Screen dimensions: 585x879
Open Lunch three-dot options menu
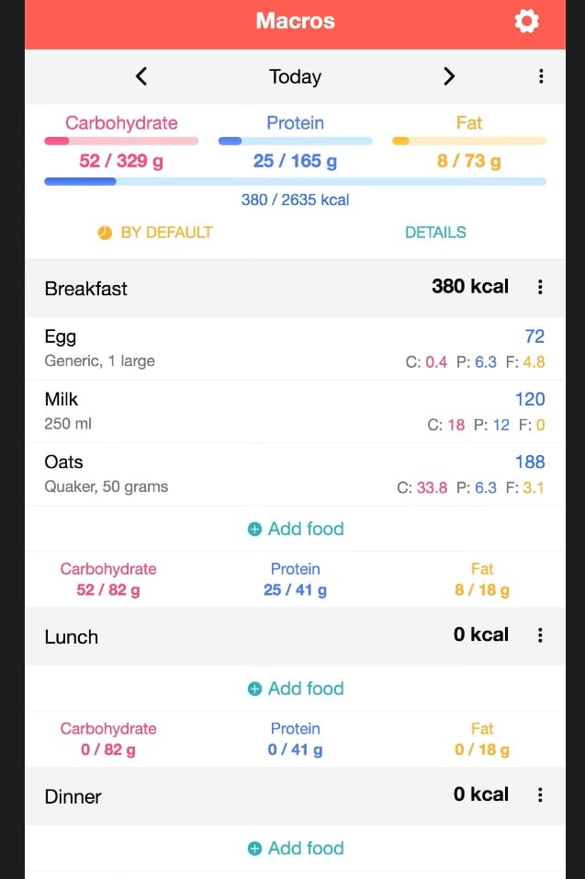[540, 635]
